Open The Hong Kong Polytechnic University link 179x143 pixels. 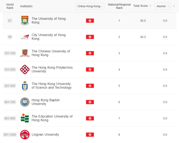tap(52, 69)
